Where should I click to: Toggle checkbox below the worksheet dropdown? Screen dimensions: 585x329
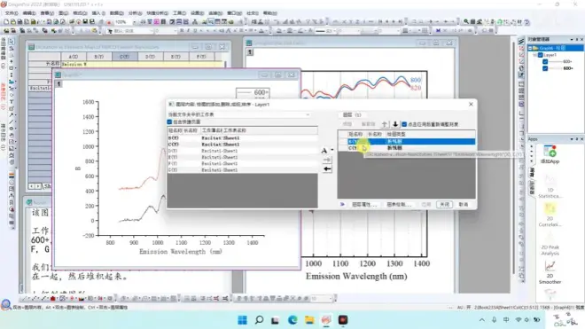(x=169, y=121)
